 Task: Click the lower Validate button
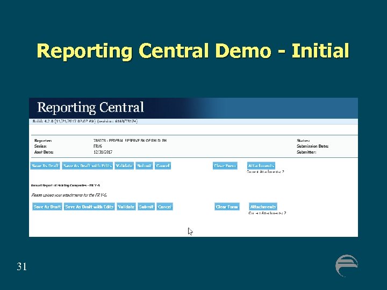[x=126, y=207]
